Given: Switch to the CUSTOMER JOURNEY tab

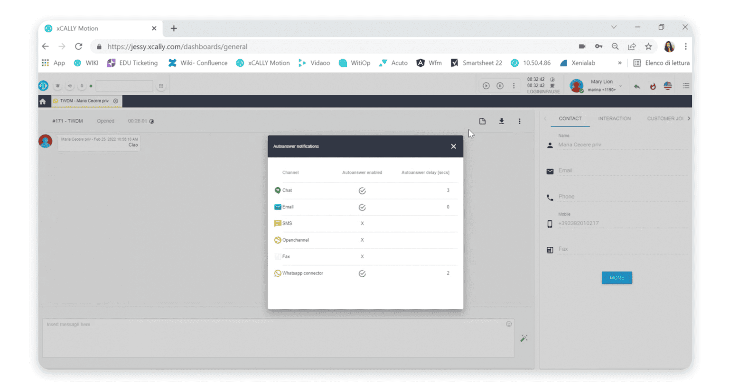Looking at the screenshot, I should click(x=665, y=118).
